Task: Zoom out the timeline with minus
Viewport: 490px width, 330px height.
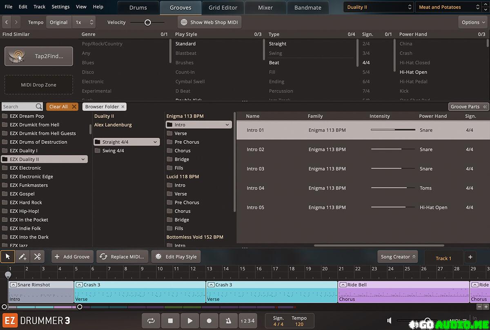Action: pos(479,306)
